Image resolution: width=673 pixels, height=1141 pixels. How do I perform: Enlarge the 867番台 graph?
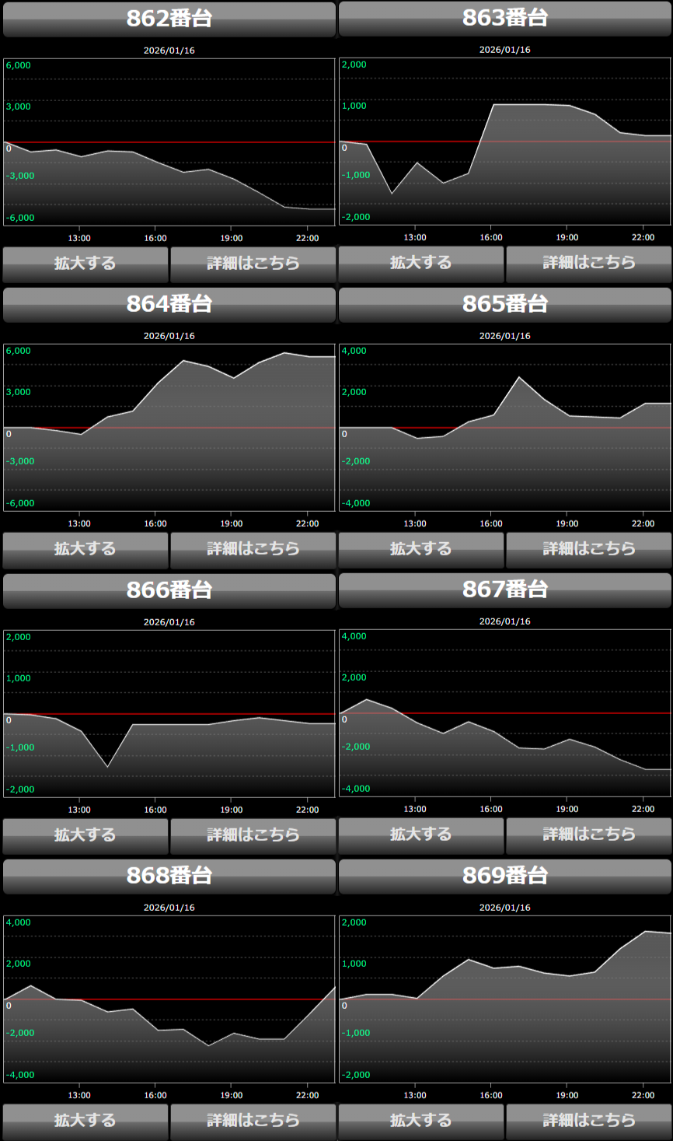pos(421,835)
